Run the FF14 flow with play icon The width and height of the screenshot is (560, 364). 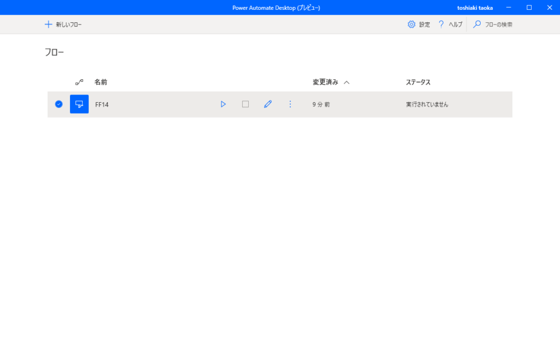tap(223, 104)
